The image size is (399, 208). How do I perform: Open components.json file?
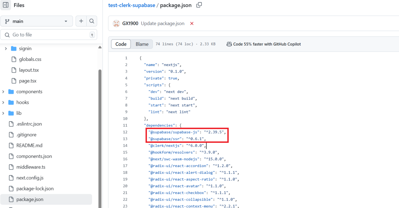click(x=34, y=156)
